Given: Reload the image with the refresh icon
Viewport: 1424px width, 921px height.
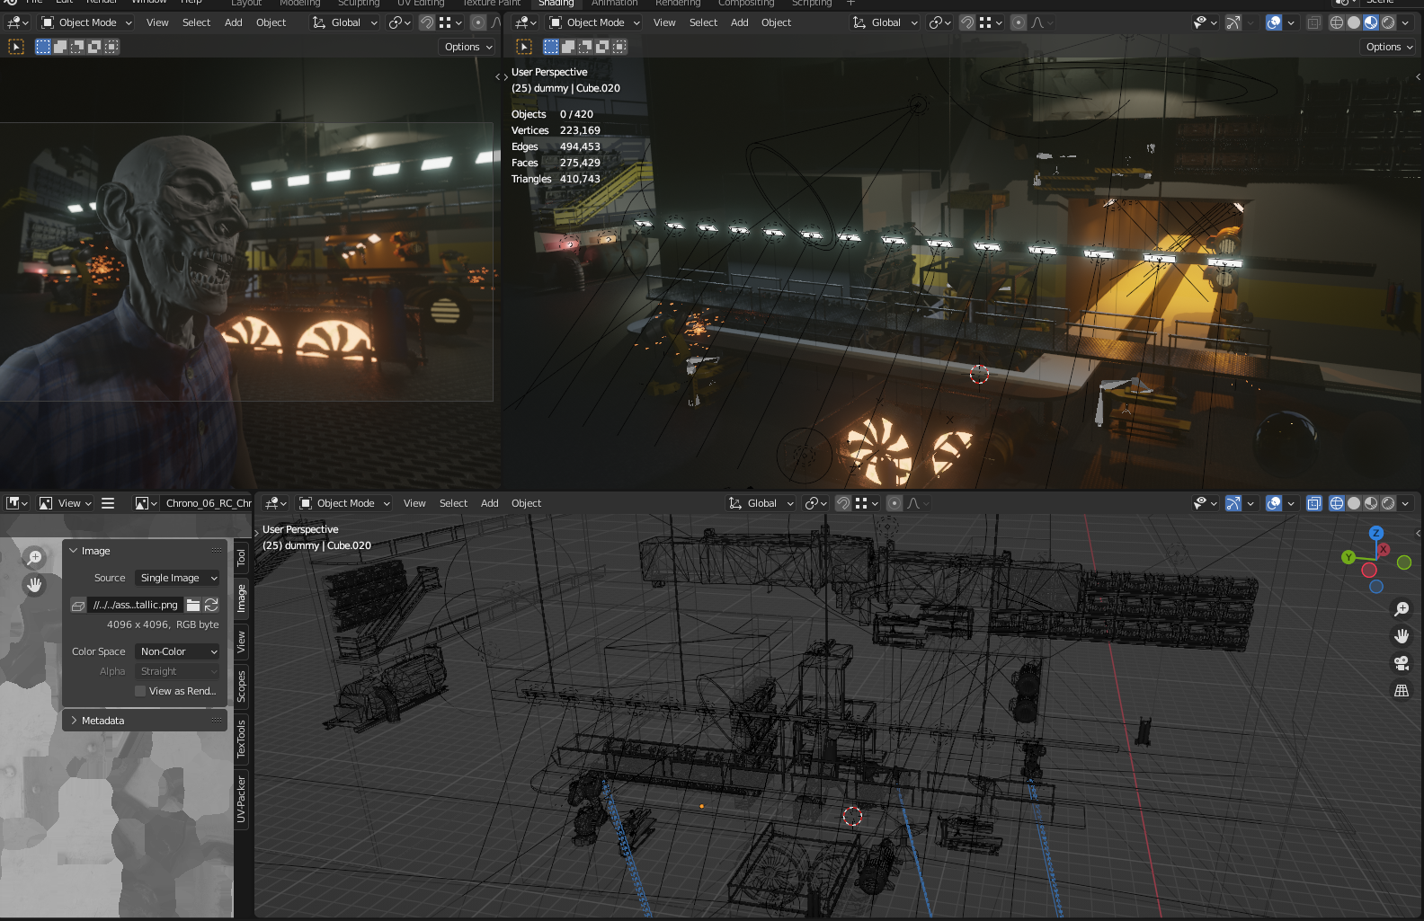Looking at the screenshot, I should click(x=211, y=605).
